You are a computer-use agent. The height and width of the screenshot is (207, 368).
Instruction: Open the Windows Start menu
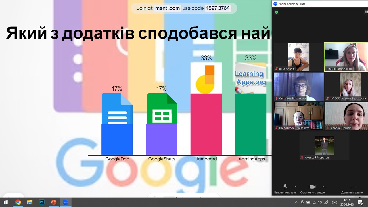[x=6, y=202]
